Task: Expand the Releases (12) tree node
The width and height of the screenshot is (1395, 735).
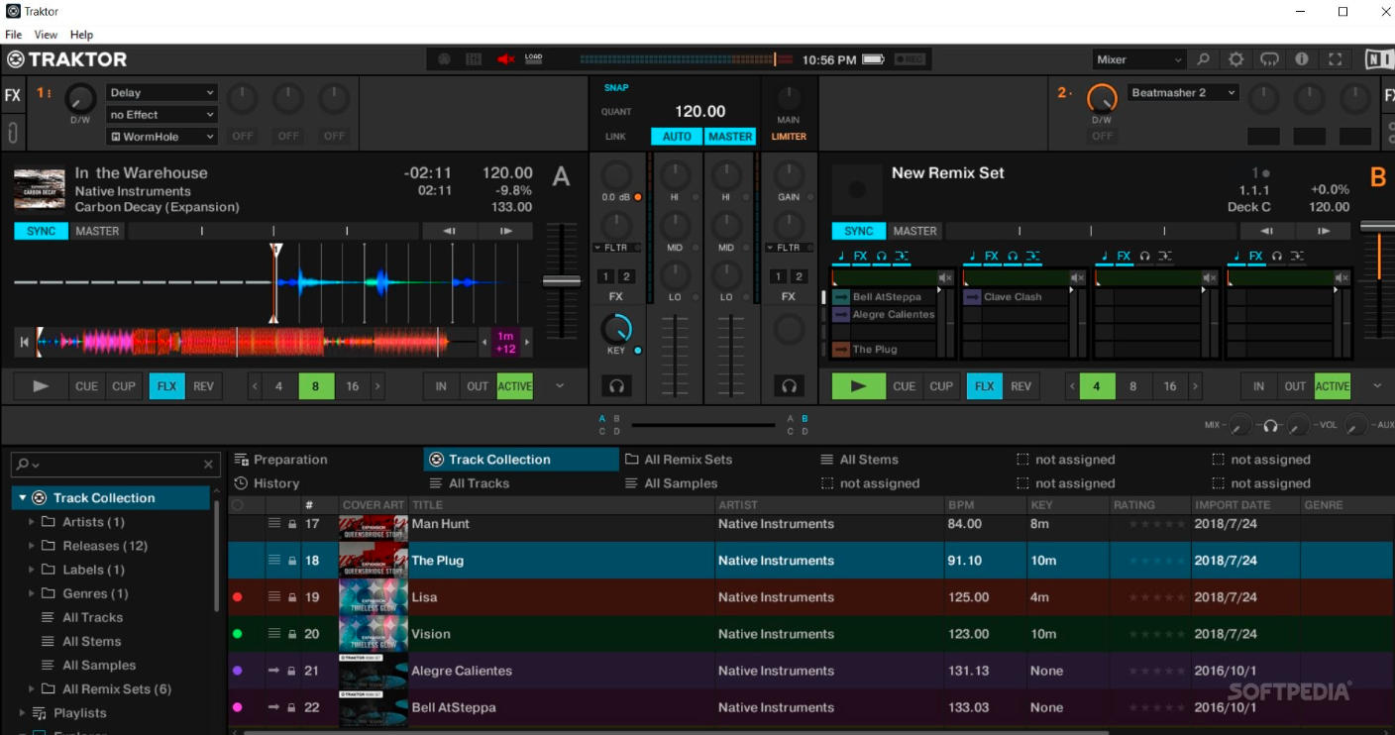Action: tap(32, 546)
